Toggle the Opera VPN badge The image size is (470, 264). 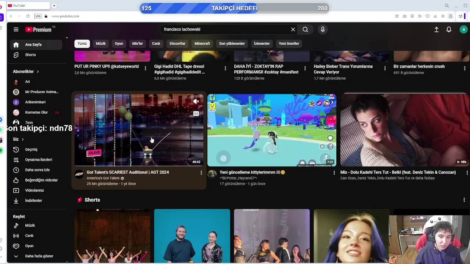tap(38, 16)
